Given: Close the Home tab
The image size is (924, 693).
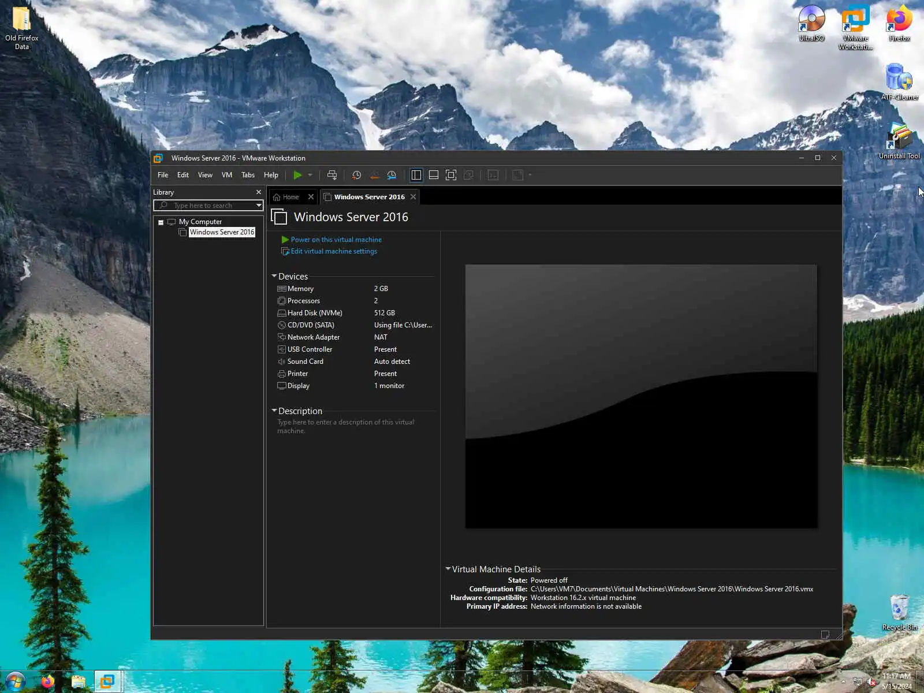Looking at the screenshot, I should [311, 197].
